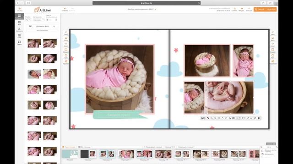Screen dimensions: 293x164
Task: Zoom thumbnails with the panel magnifier icon
Action: point(27,20)
